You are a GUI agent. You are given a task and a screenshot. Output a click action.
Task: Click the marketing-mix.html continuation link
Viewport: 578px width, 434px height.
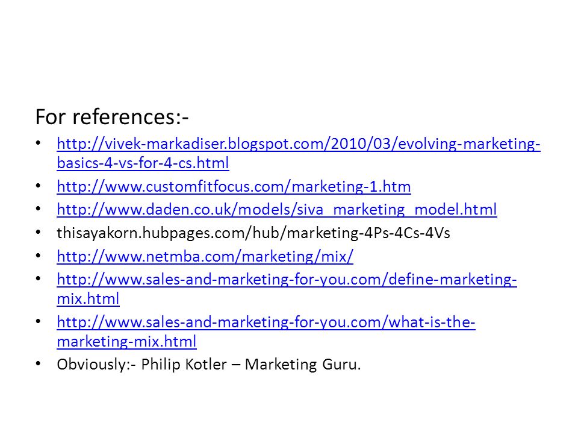127,341
